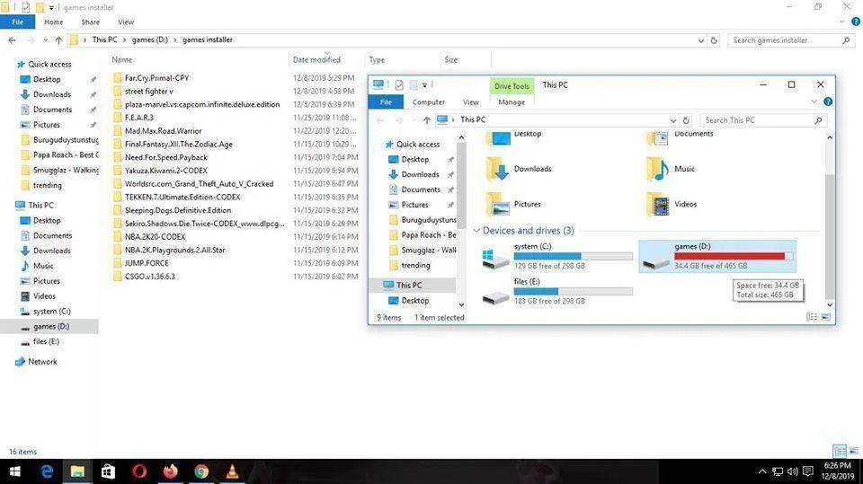Open address history dropdown in games installer

click(700, 40)
